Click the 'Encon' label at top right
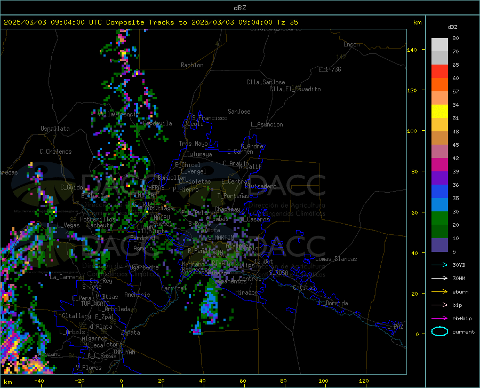This screenshot has width=480, height=388. coord(351,44)
